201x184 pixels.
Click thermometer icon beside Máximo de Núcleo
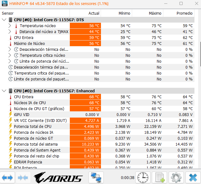point(11,43)
